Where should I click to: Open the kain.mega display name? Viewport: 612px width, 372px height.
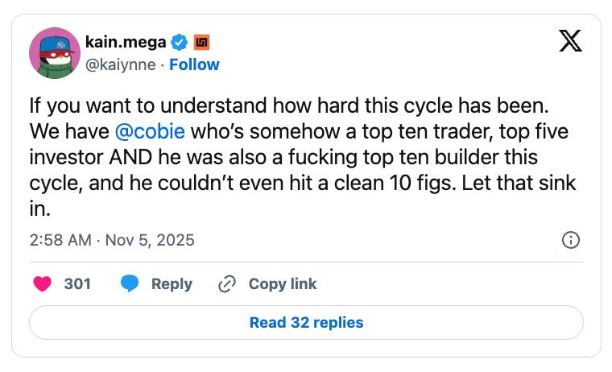[x=126, y=42]
